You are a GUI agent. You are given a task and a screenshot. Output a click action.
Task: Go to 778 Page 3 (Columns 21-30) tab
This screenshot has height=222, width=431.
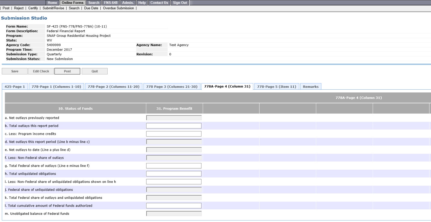171,87
